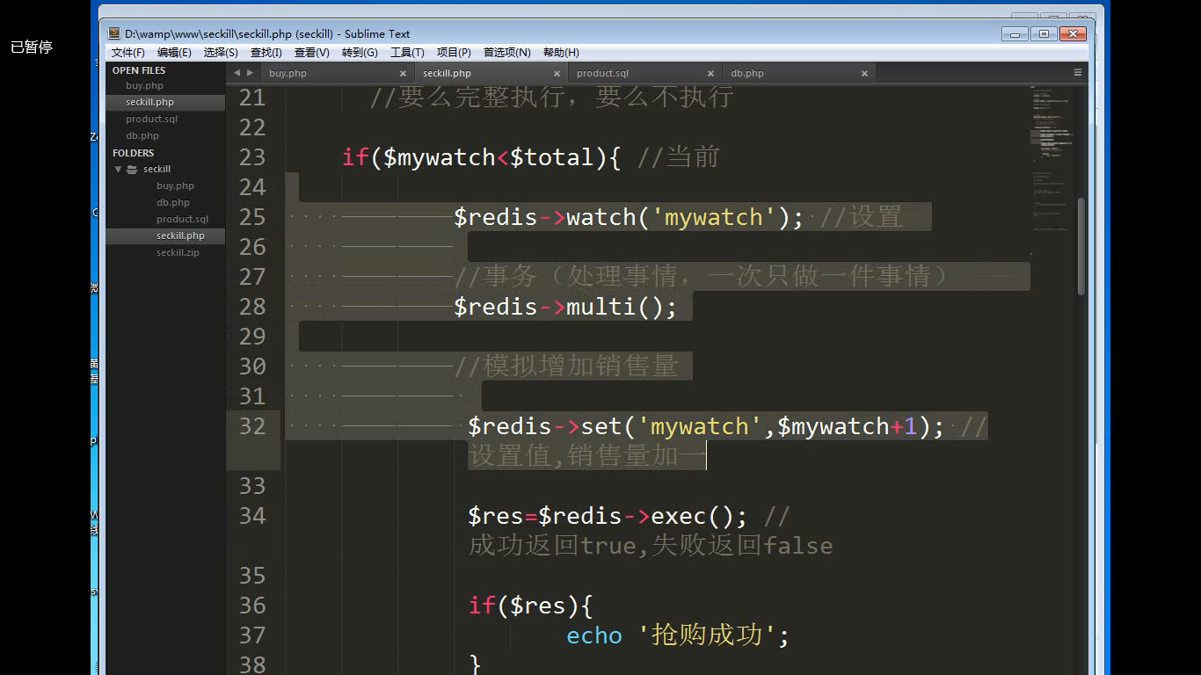The image size is (1201, 675).
Task: Click the echo '抢购成功'; code line
Action: coord(678,635)
